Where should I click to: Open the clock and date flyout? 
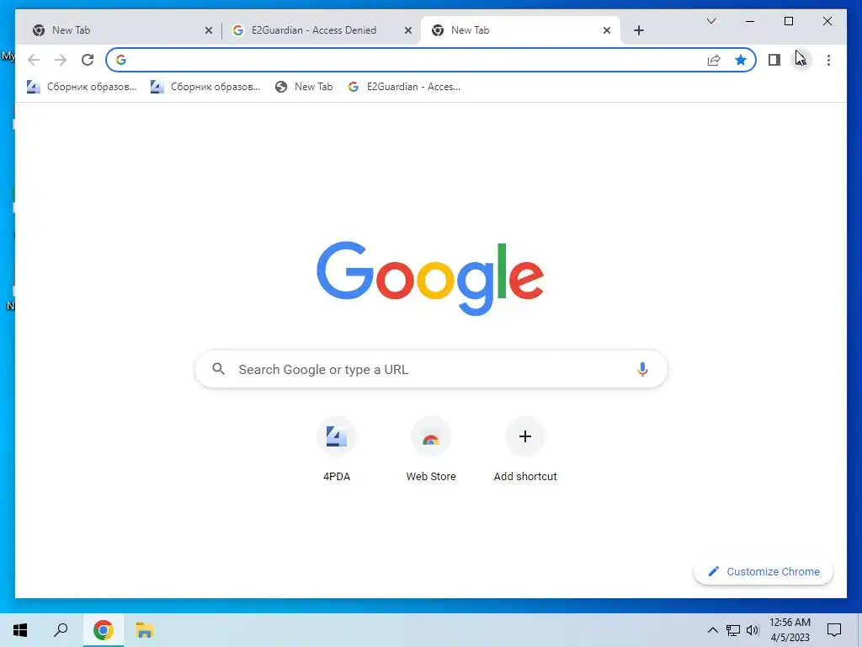790,630
